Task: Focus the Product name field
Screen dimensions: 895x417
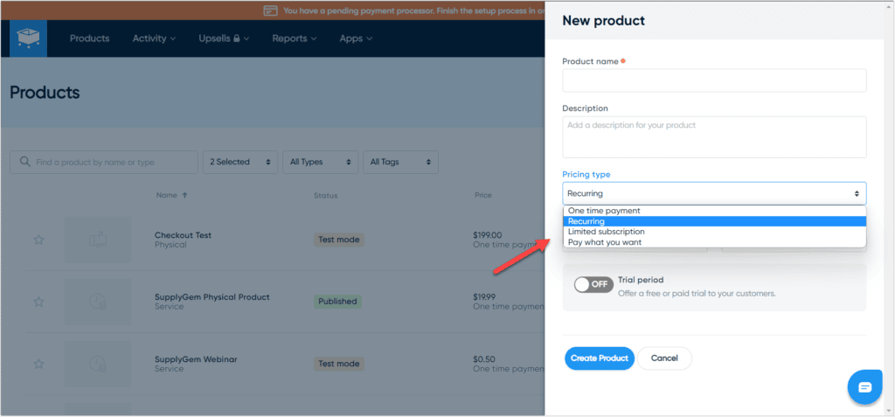Action: [x=714, y=80]
